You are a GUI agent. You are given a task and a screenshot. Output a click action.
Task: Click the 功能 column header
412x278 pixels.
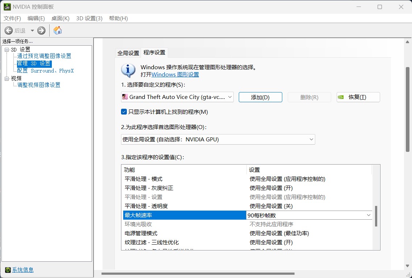pyautogui.click(x=184, y=170)
